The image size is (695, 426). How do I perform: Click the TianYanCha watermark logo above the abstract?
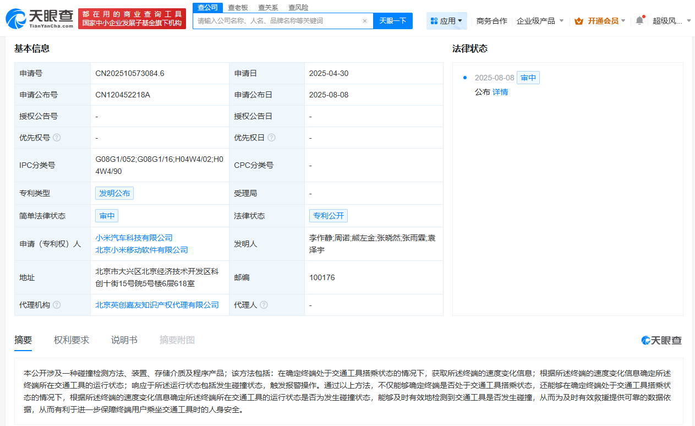[x=661, y=340]
